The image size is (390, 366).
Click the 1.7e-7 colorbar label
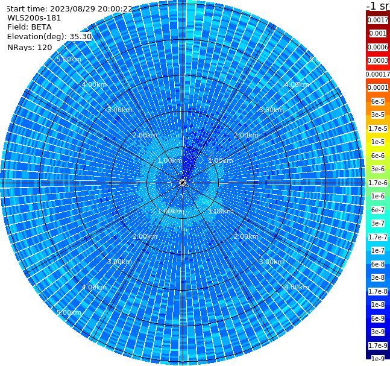(x=377, y=237)
